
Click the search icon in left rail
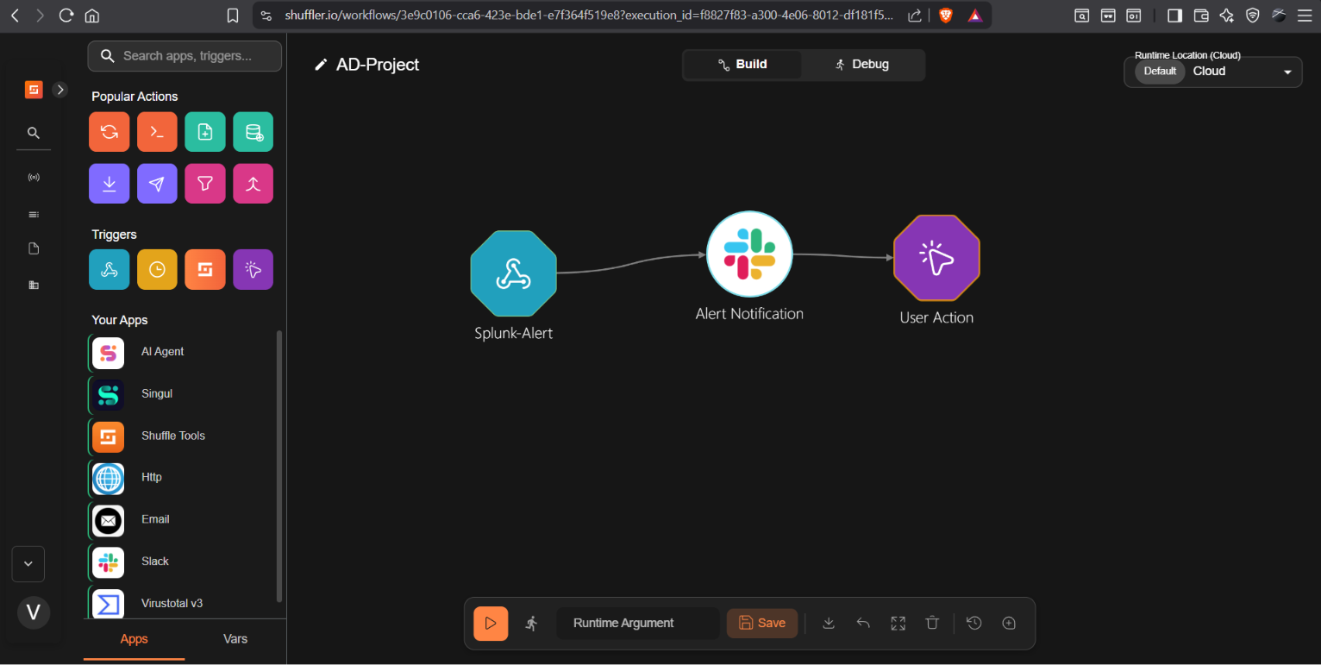(x=34, y=133)
